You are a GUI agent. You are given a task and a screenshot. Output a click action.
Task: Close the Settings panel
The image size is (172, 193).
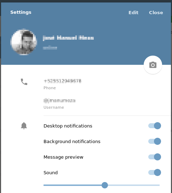(156, 12)
